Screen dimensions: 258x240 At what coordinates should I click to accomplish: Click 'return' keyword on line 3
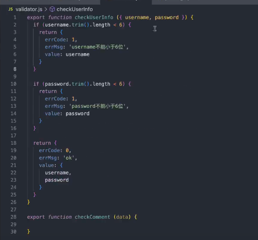(x=48, y=32)
